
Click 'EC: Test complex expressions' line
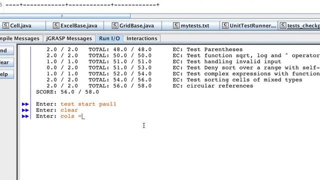246,73
